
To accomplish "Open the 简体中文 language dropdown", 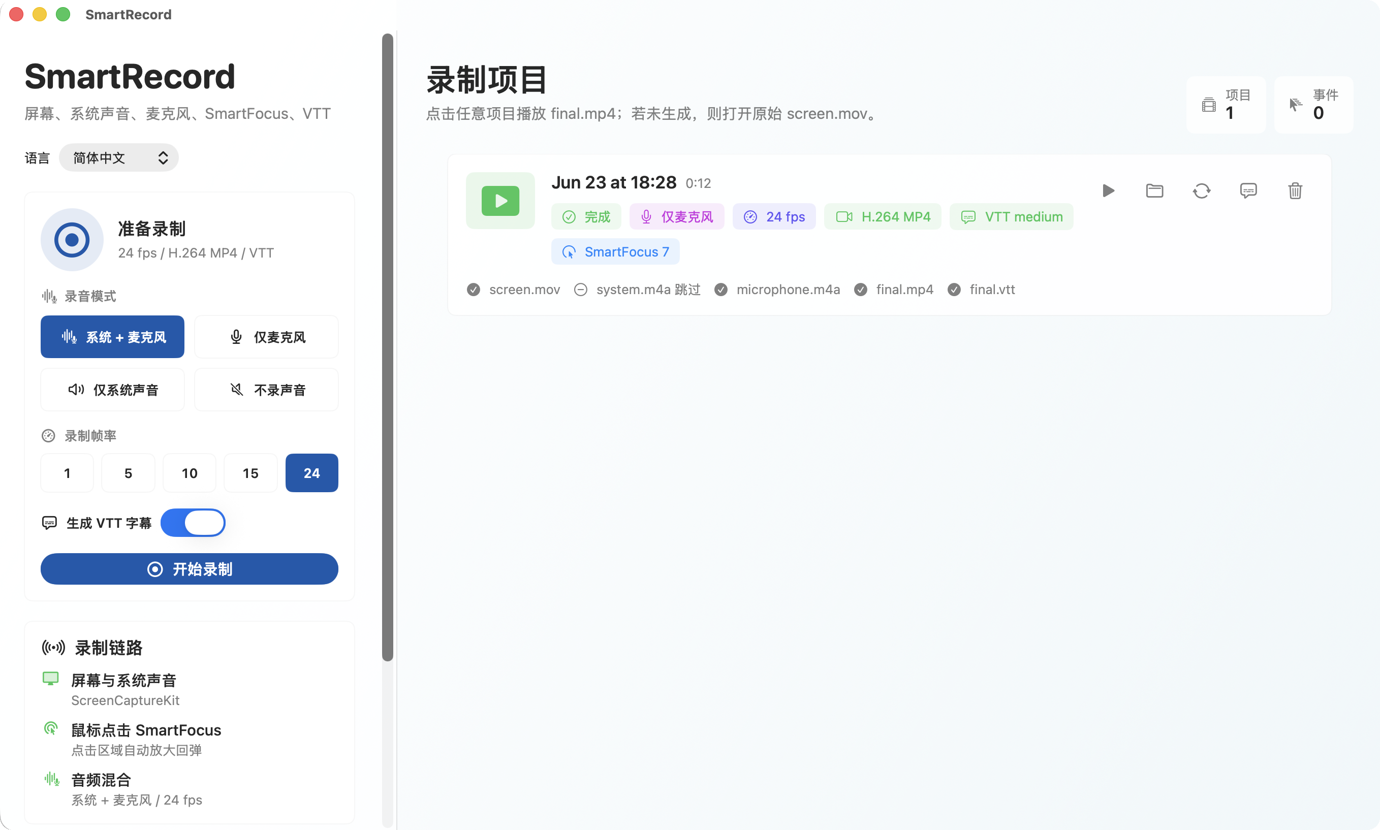I will [118, 158].
